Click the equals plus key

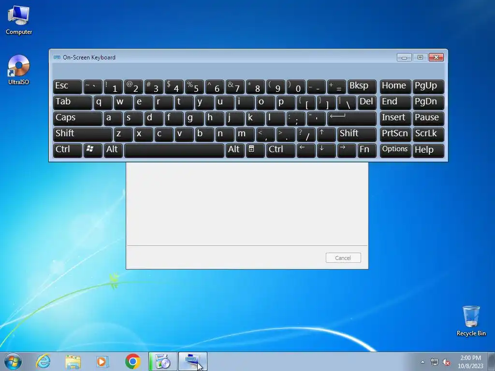[336, 87]
